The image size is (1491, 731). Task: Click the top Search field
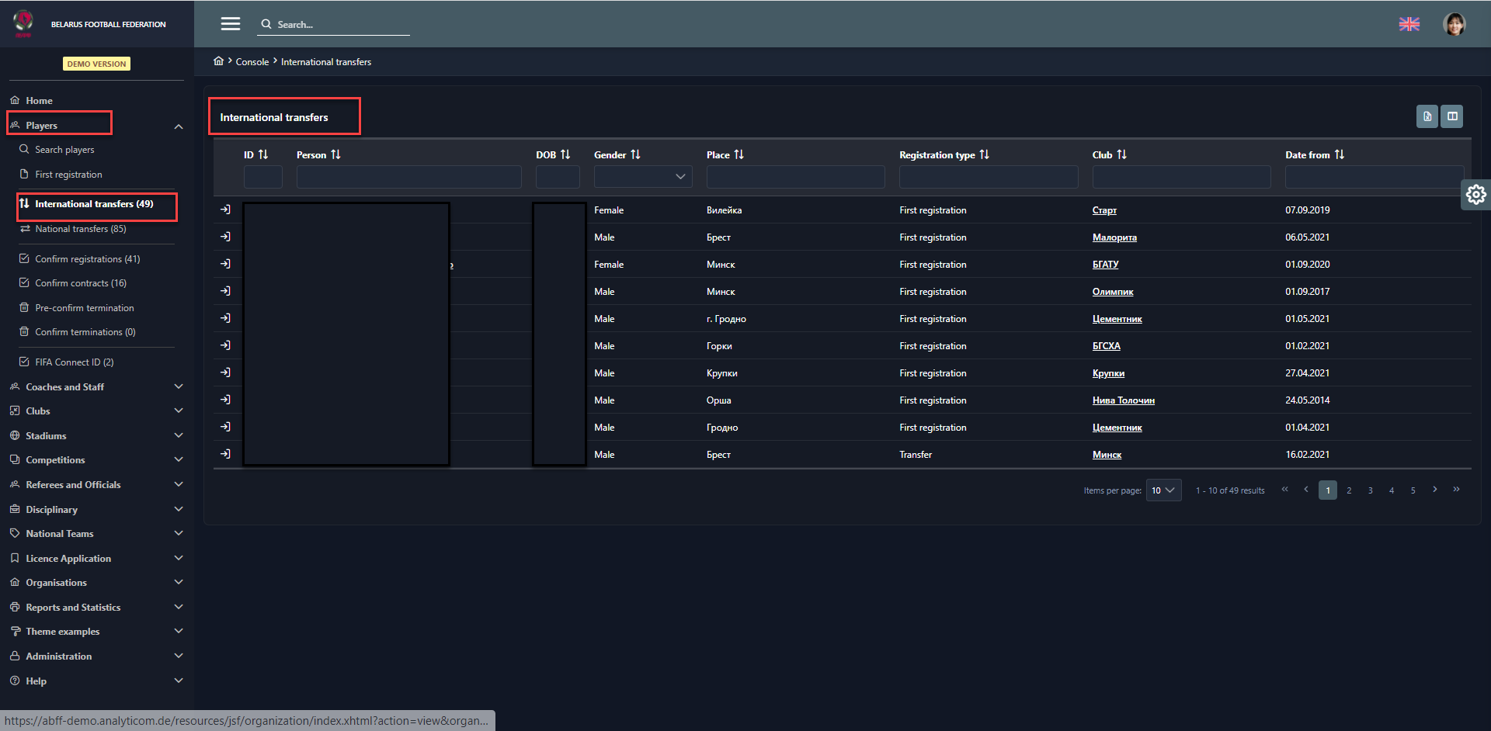[340, 24]
